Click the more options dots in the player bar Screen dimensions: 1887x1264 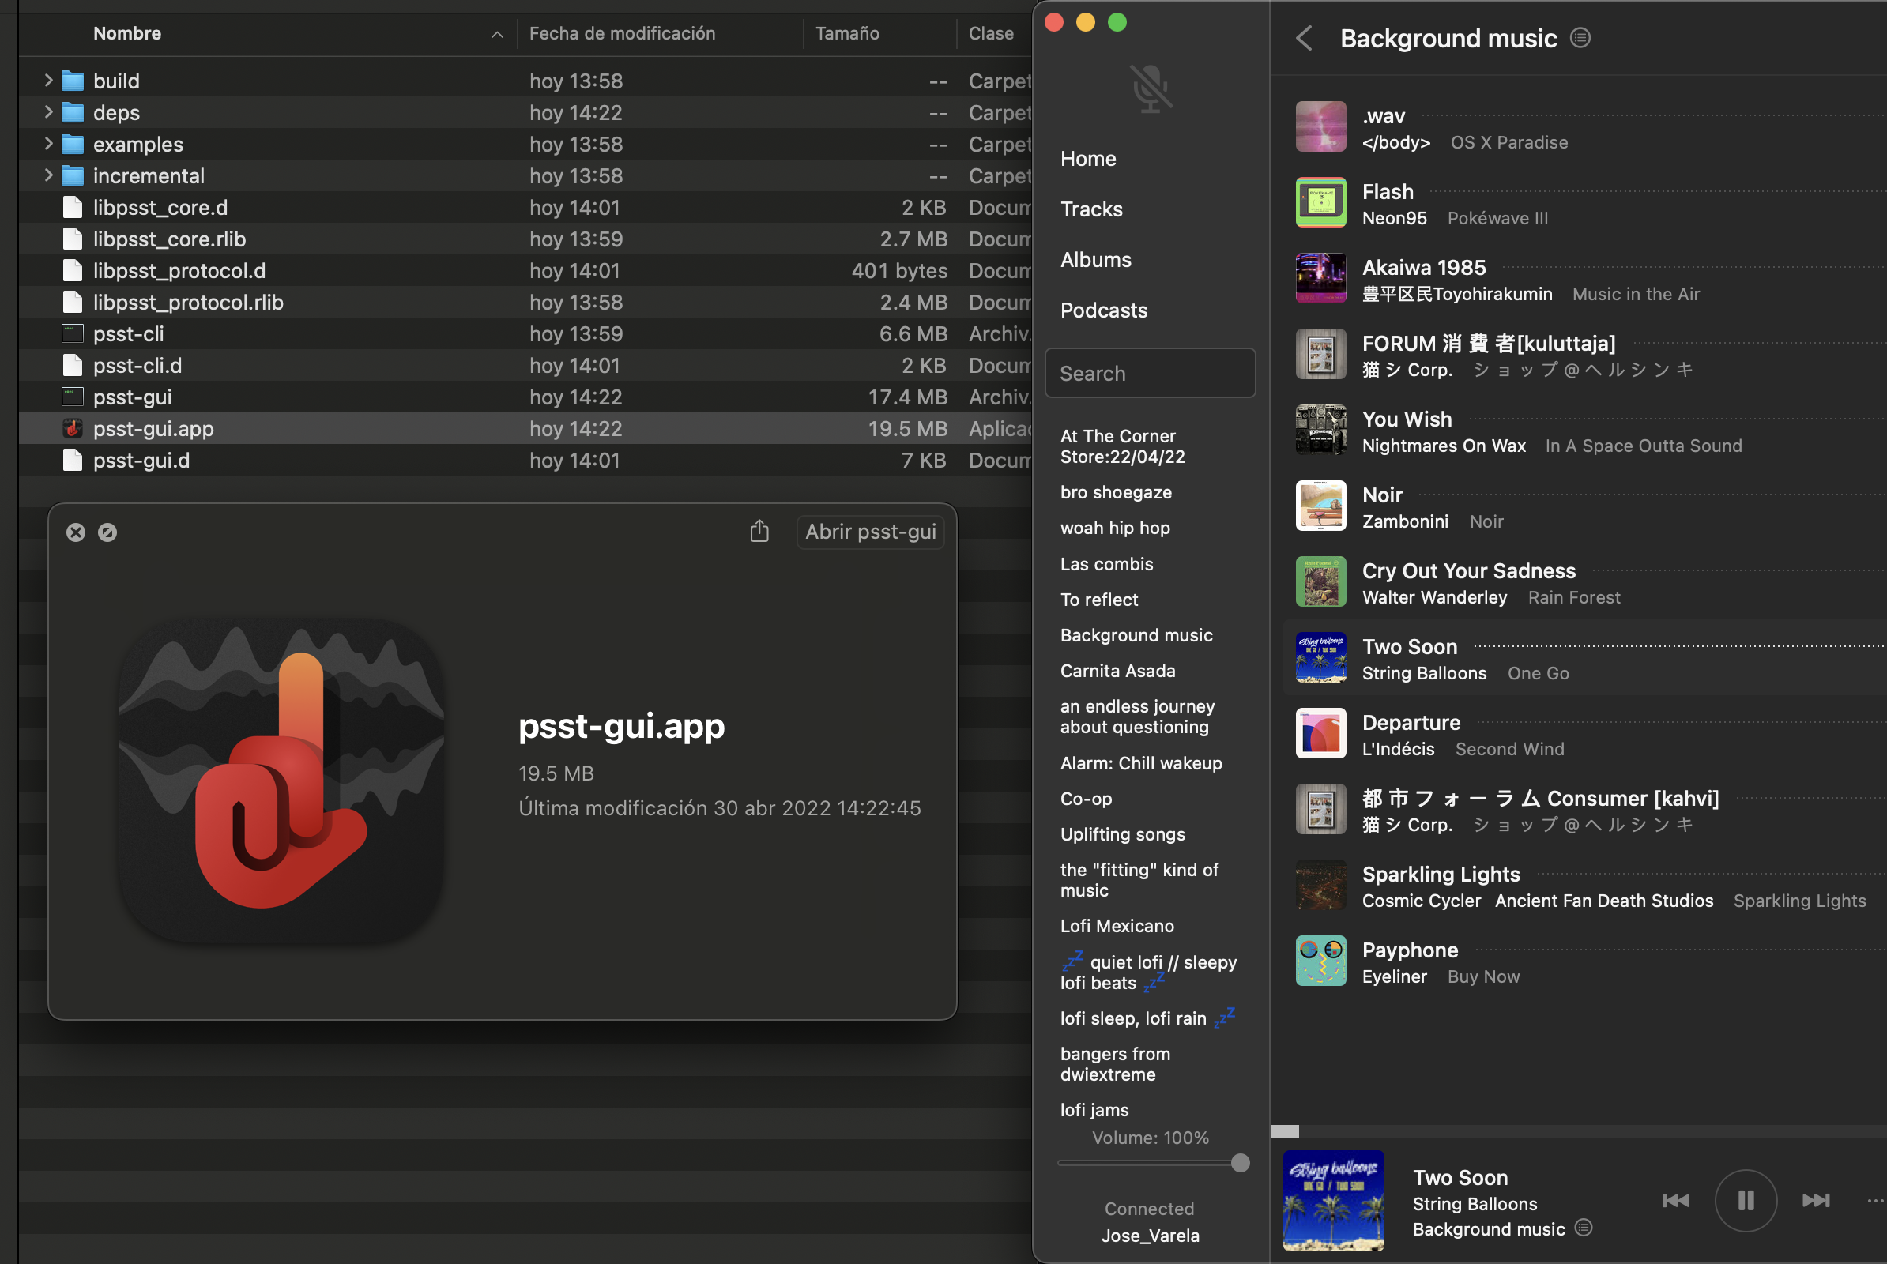pyautogui.click(x=1876, y=1200)
